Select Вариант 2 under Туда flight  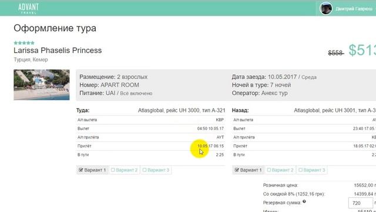(124, 170)
